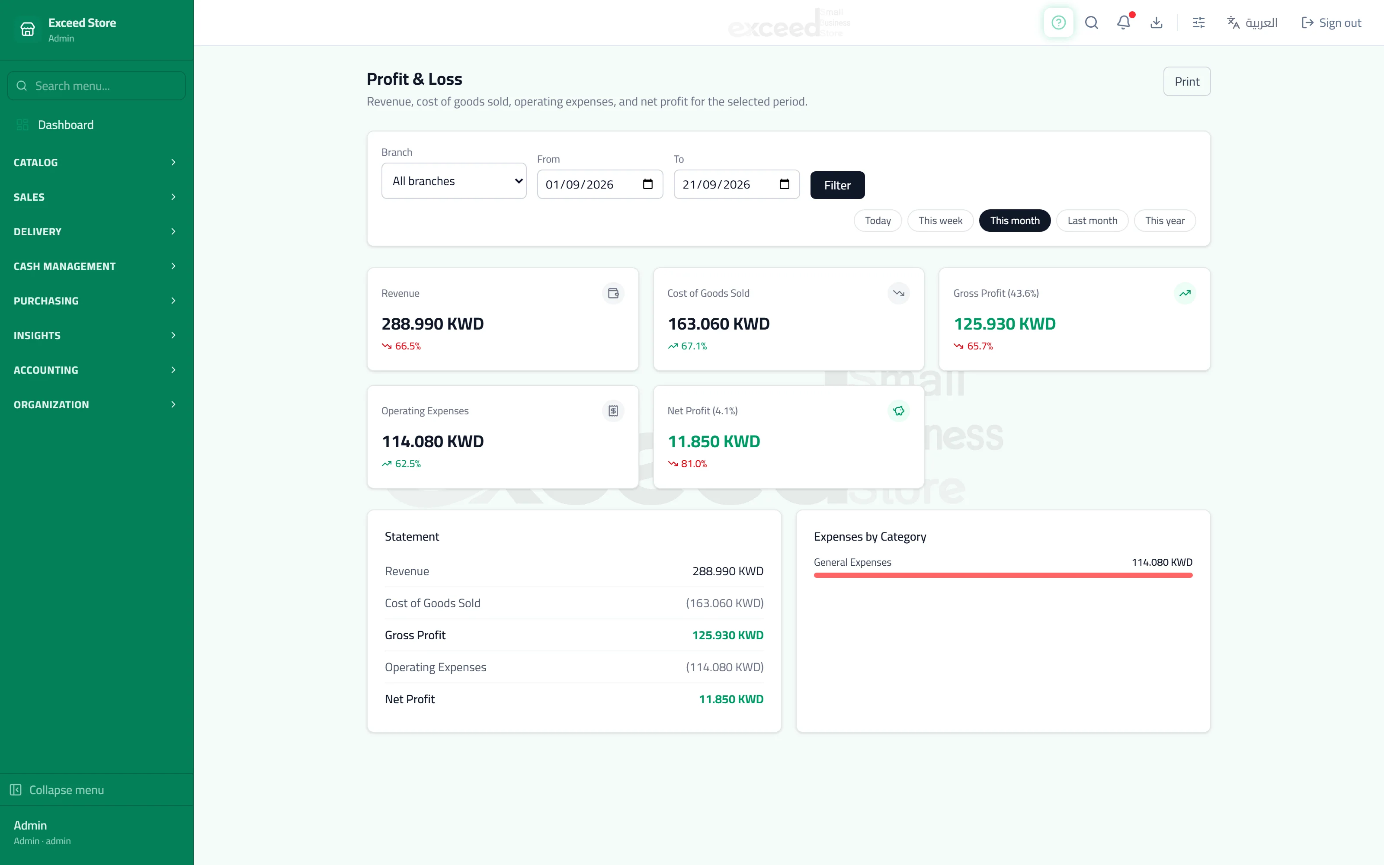Click Net Profit value 11.850 KWD in Statement

[x=731, y=699]
